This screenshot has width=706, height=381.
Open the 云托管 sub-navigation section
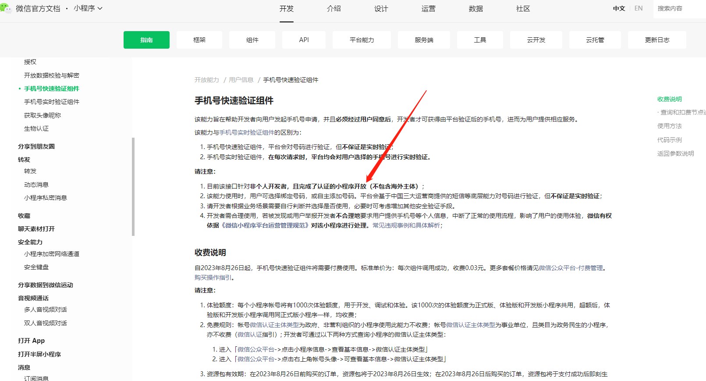pos(595,40)
